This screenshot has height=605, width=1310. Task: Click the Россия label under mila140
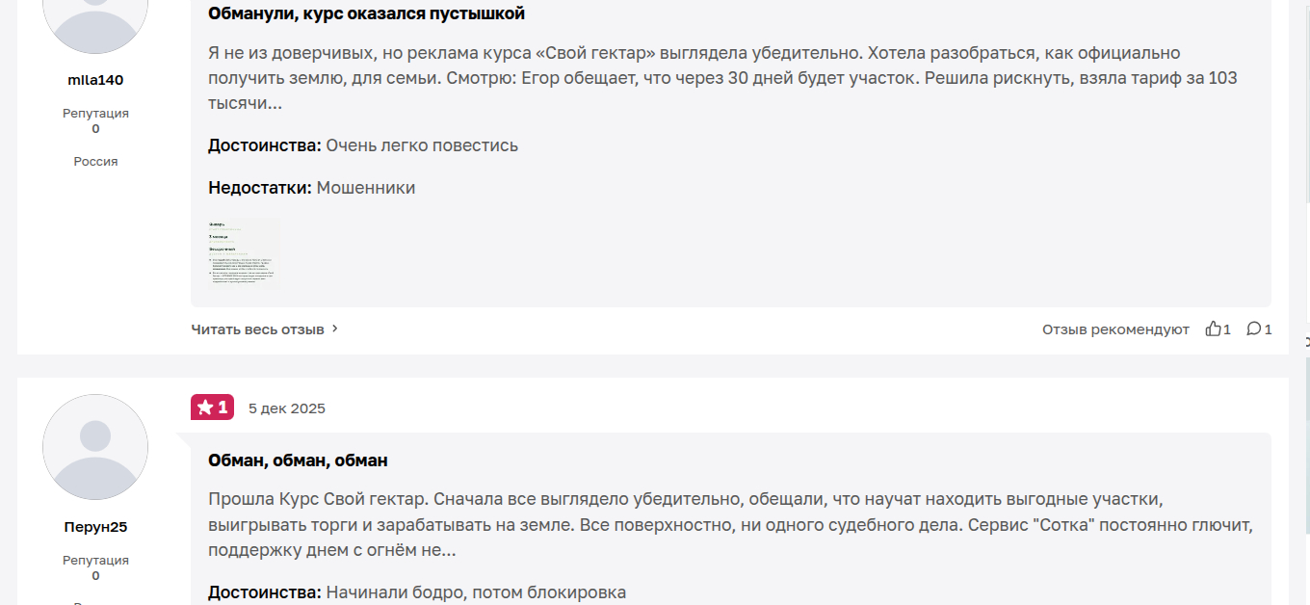coord(95,161)
